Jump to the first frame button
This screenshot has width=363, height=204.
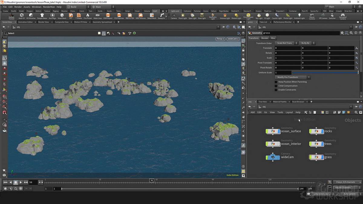(x=5, y=182)
